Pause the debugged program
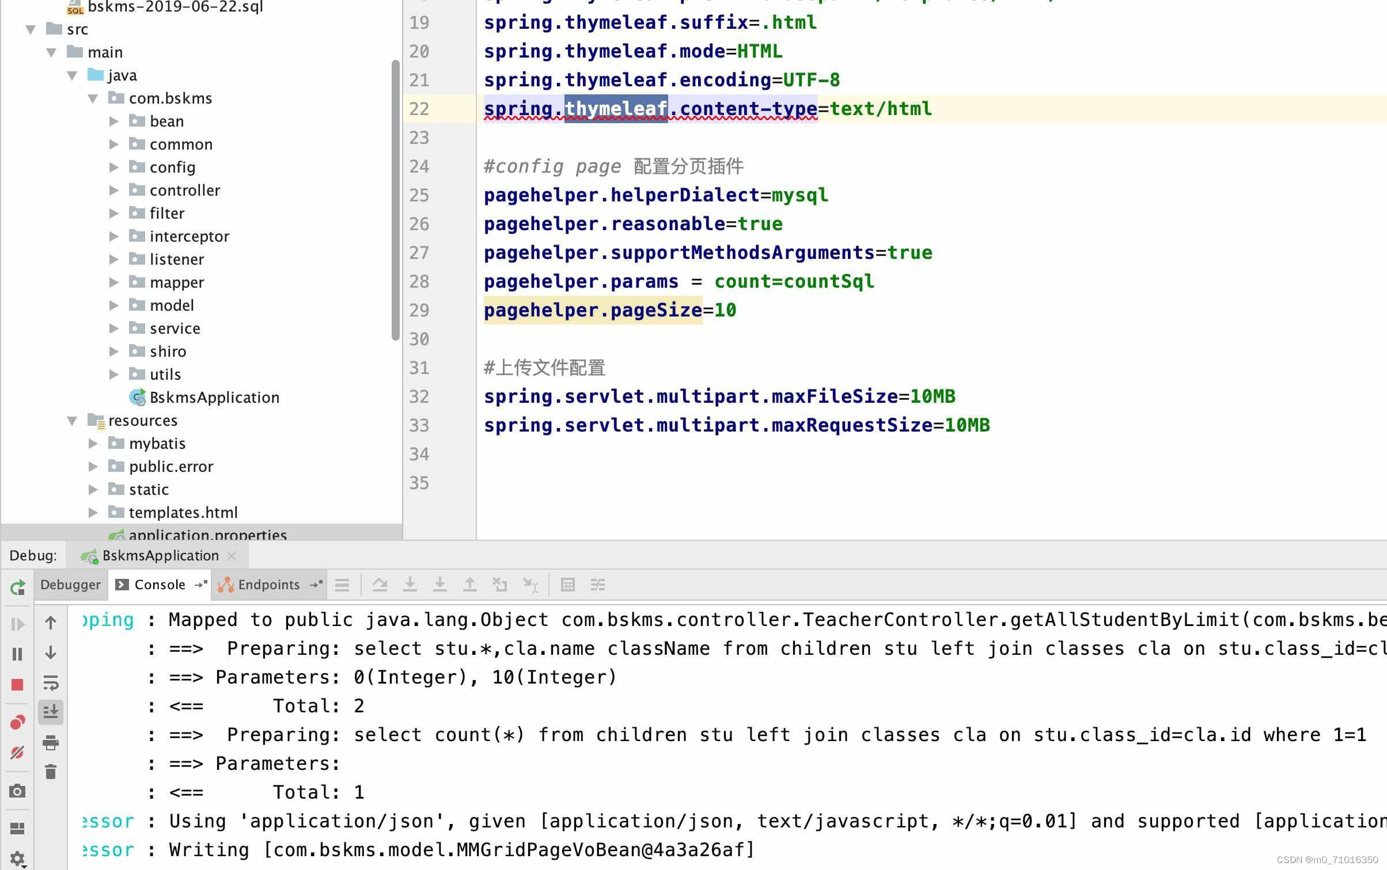The width and height of the screenshot is (1387, 870). 18,653
